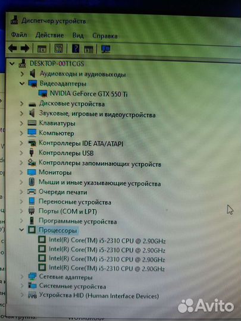Expand the Сетевые адаптеры category
This screenshot has width=241, height=321.
click(x=22, y=277)
